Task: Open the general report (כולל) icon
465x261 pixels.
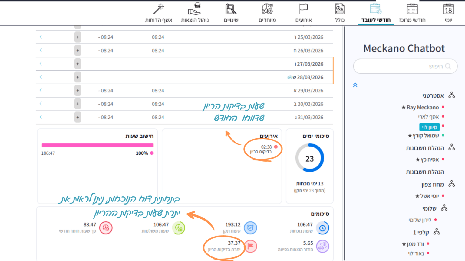Action: coord(339,13)
